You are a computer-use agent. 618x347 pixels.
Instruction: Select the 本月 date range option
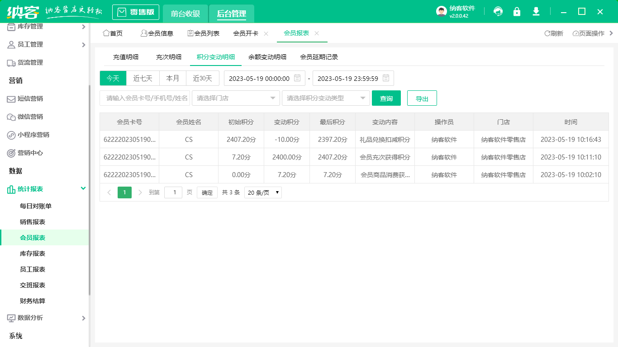tap(173, 78)
